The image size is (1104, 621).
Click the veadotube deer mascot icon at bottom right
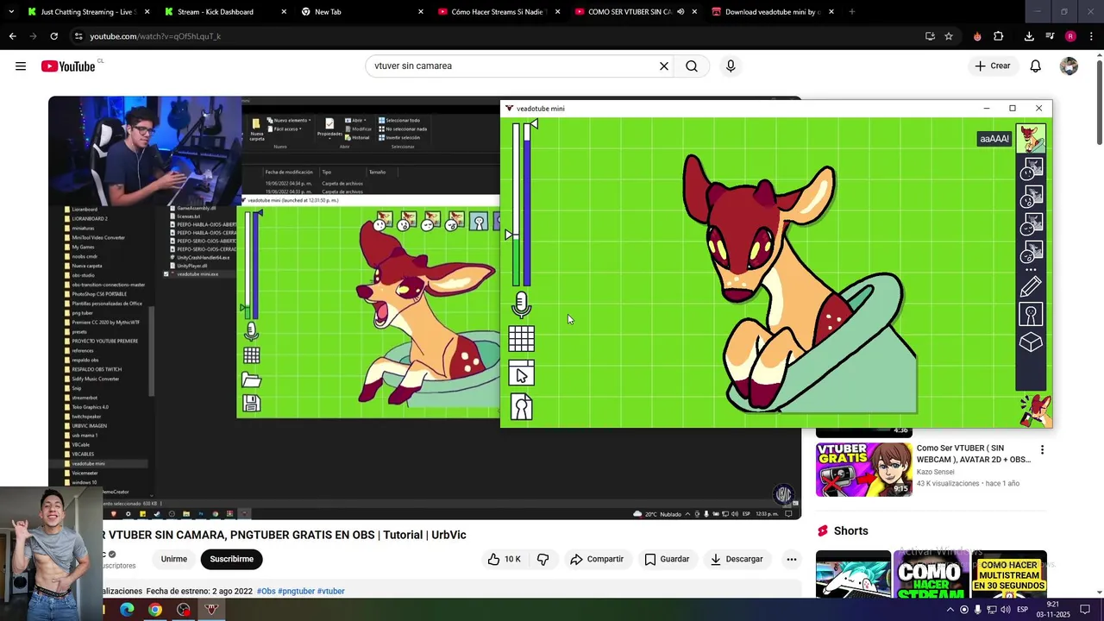1035,411
